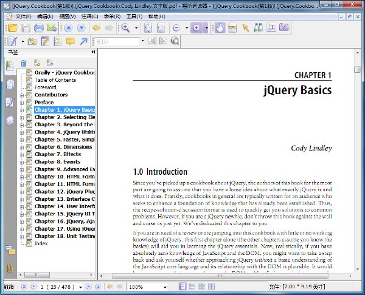Expand the Chapter 7. Effects bookmark
This screenshot has width=365, height=295.
click(22, 155)
